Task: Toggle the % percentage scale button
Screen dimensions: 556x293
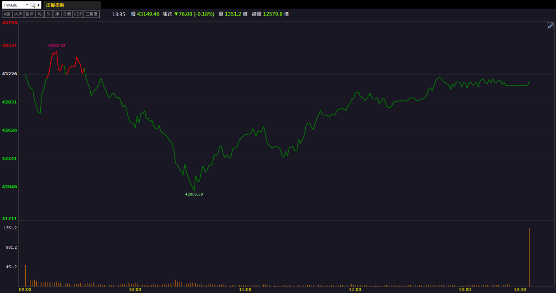Action: tap(48, 14)
